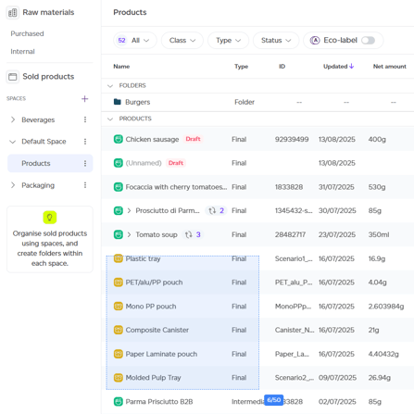Go to Raw materials section
The height and width of the screenshot is (414, 414).
tap(48, 12)
